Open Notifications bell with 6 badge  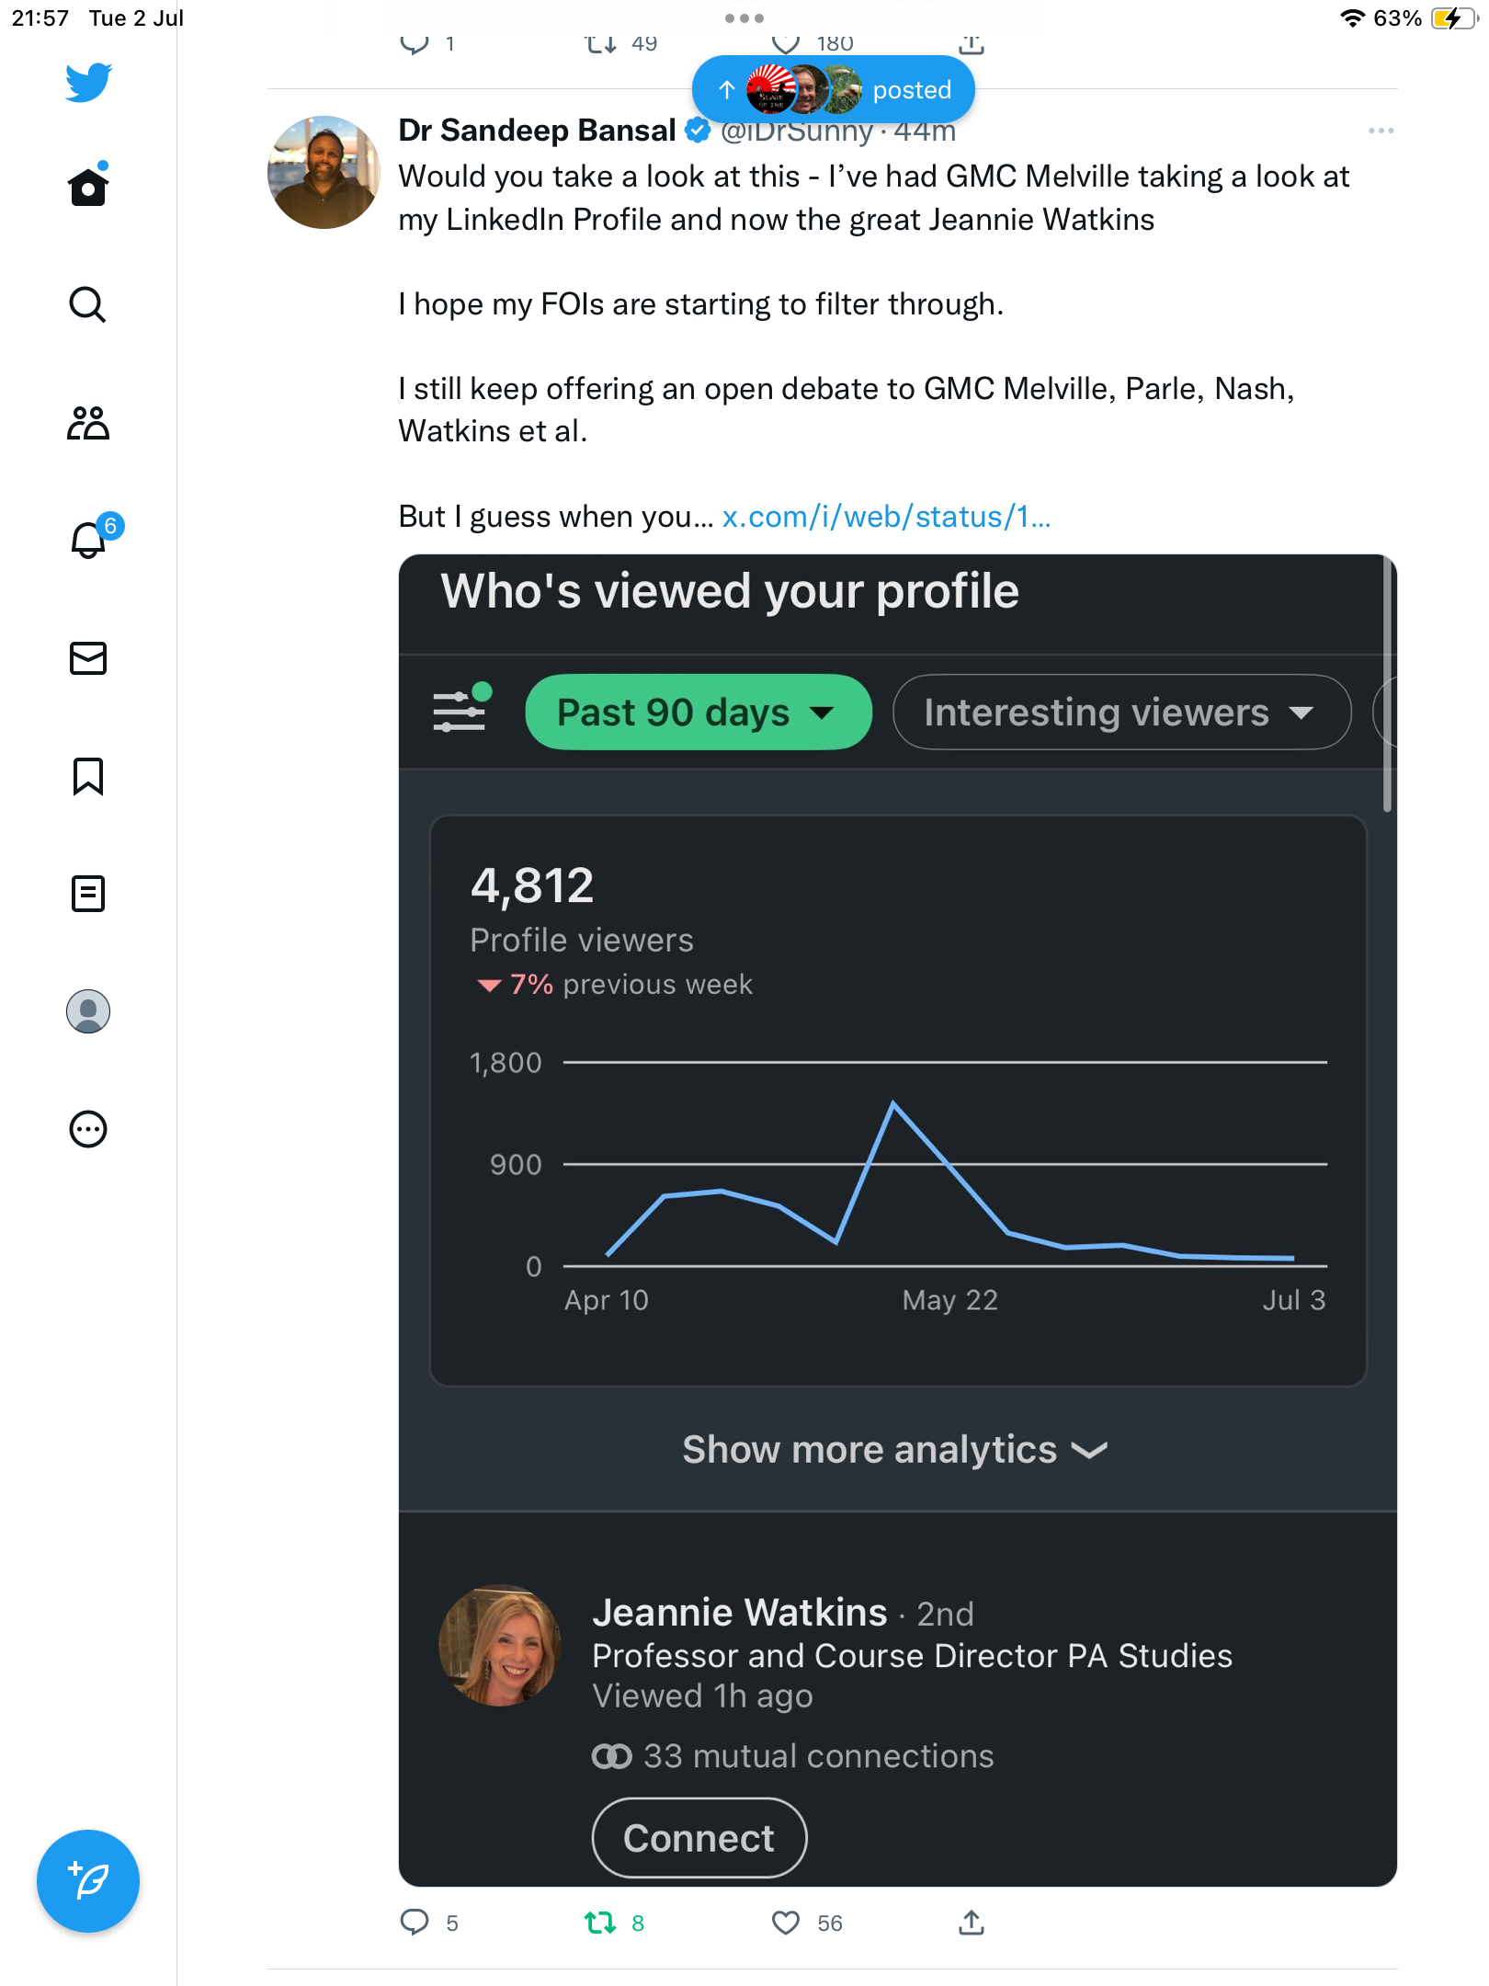click(x=90, y=540)
